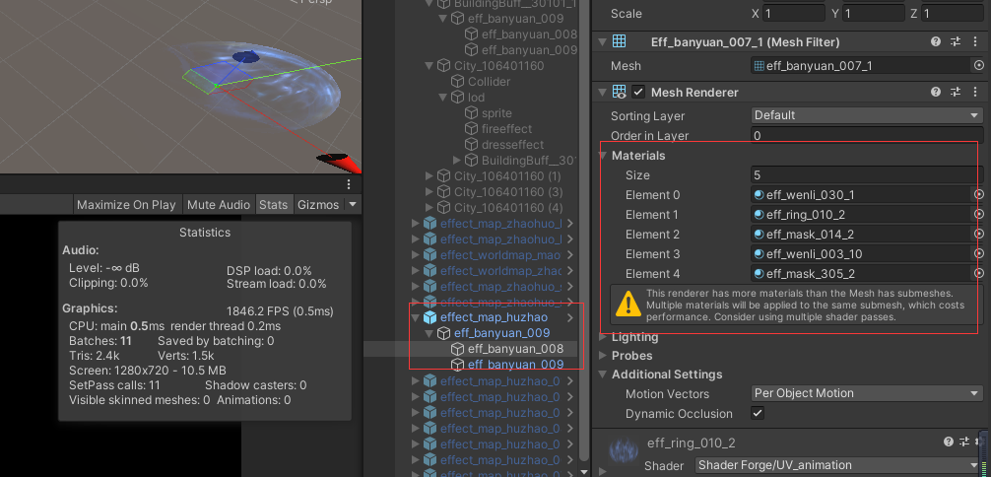The height and width of the screenshot is (477, 991).
Task: Open object picker for Element 0 material
Action: click(978, 195)
